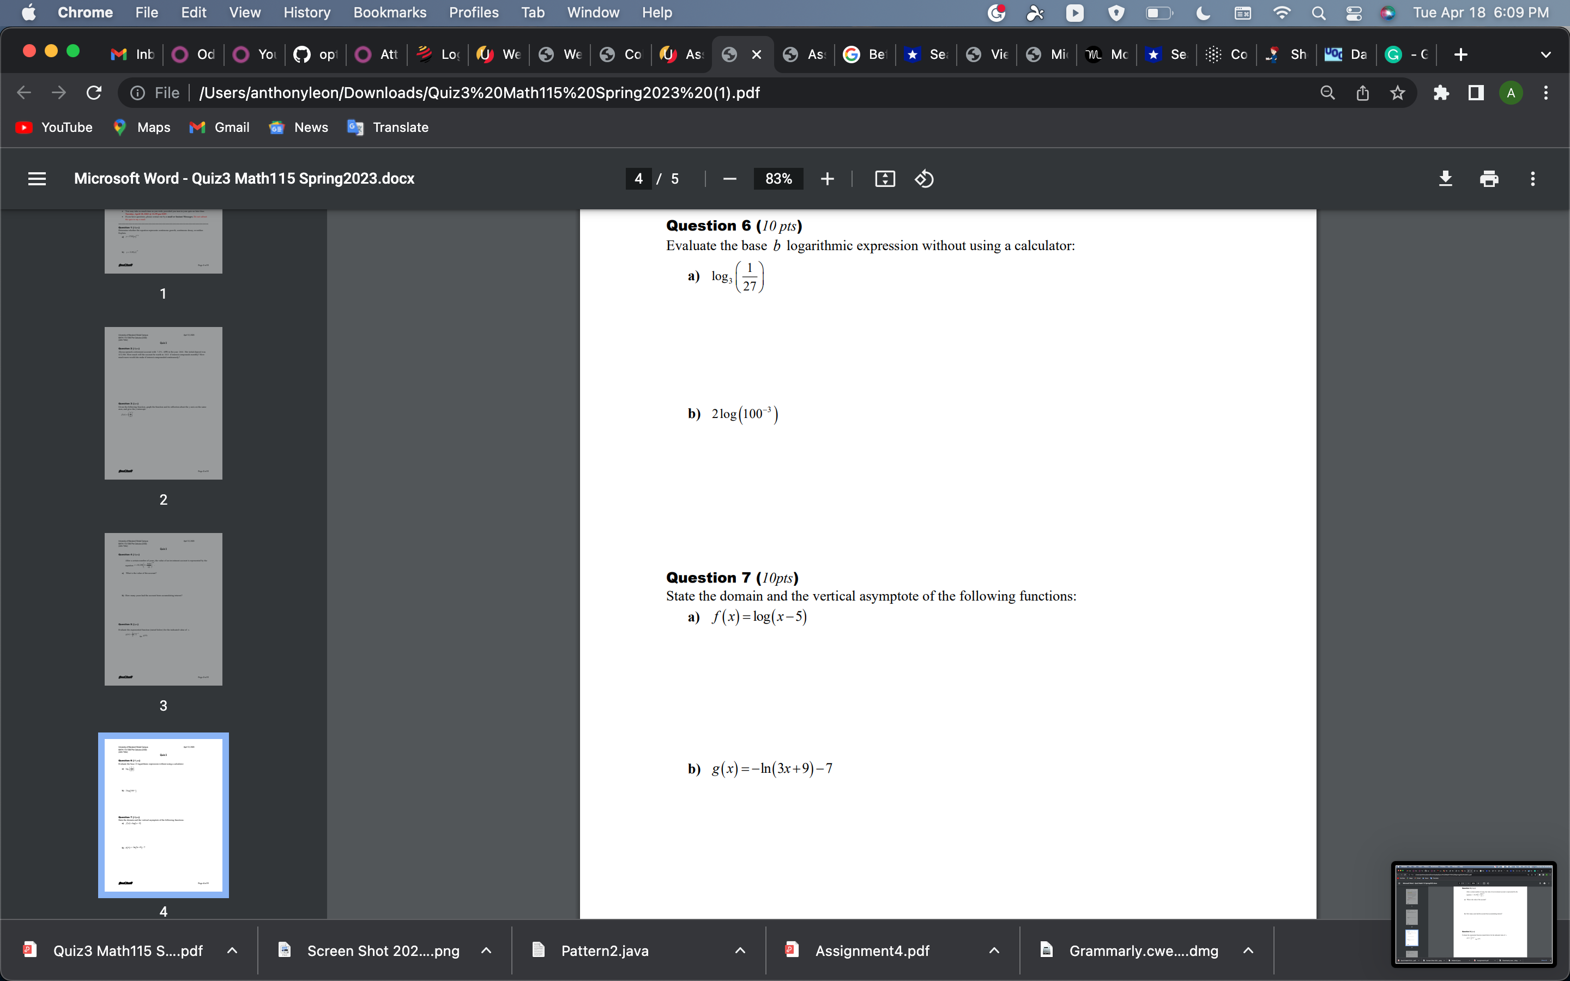Click the PDF zoom in plus button

tap(827, 179)
